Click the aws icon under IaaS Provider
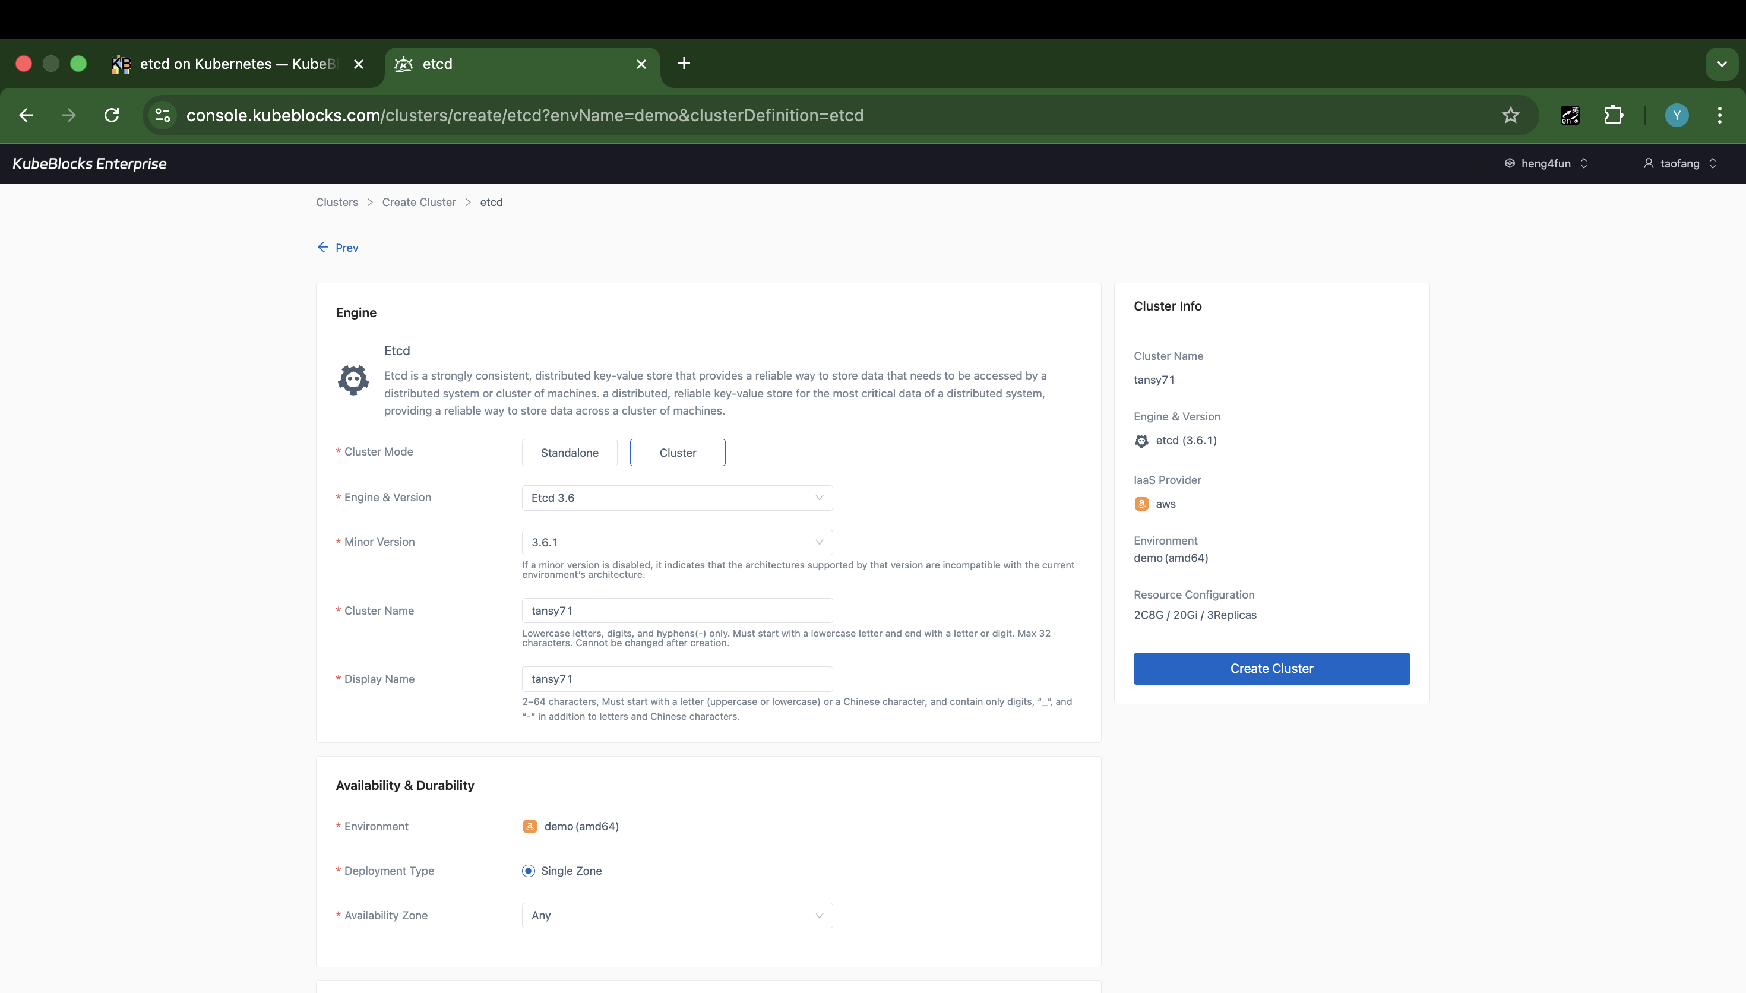 pyautogui.click(x=1141, y=504)
